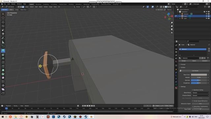The height and width of the screenshot is (119, 211).
Task: Click the pan view hand icon
Action: click(172, 26)
